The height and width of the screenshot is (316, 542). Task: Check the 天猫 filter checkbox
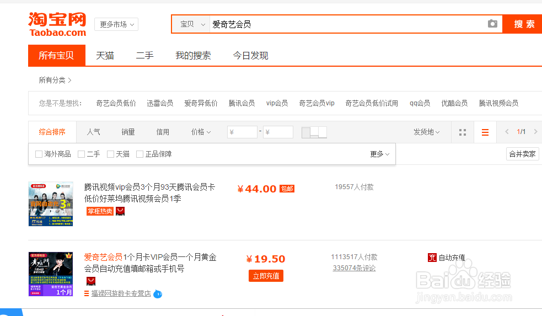[x=110, y=154]
